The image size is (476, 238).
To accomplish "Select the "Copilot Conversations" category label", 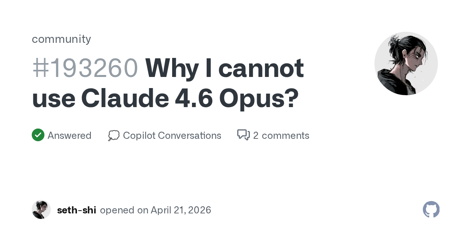I will tap(172, 136).
